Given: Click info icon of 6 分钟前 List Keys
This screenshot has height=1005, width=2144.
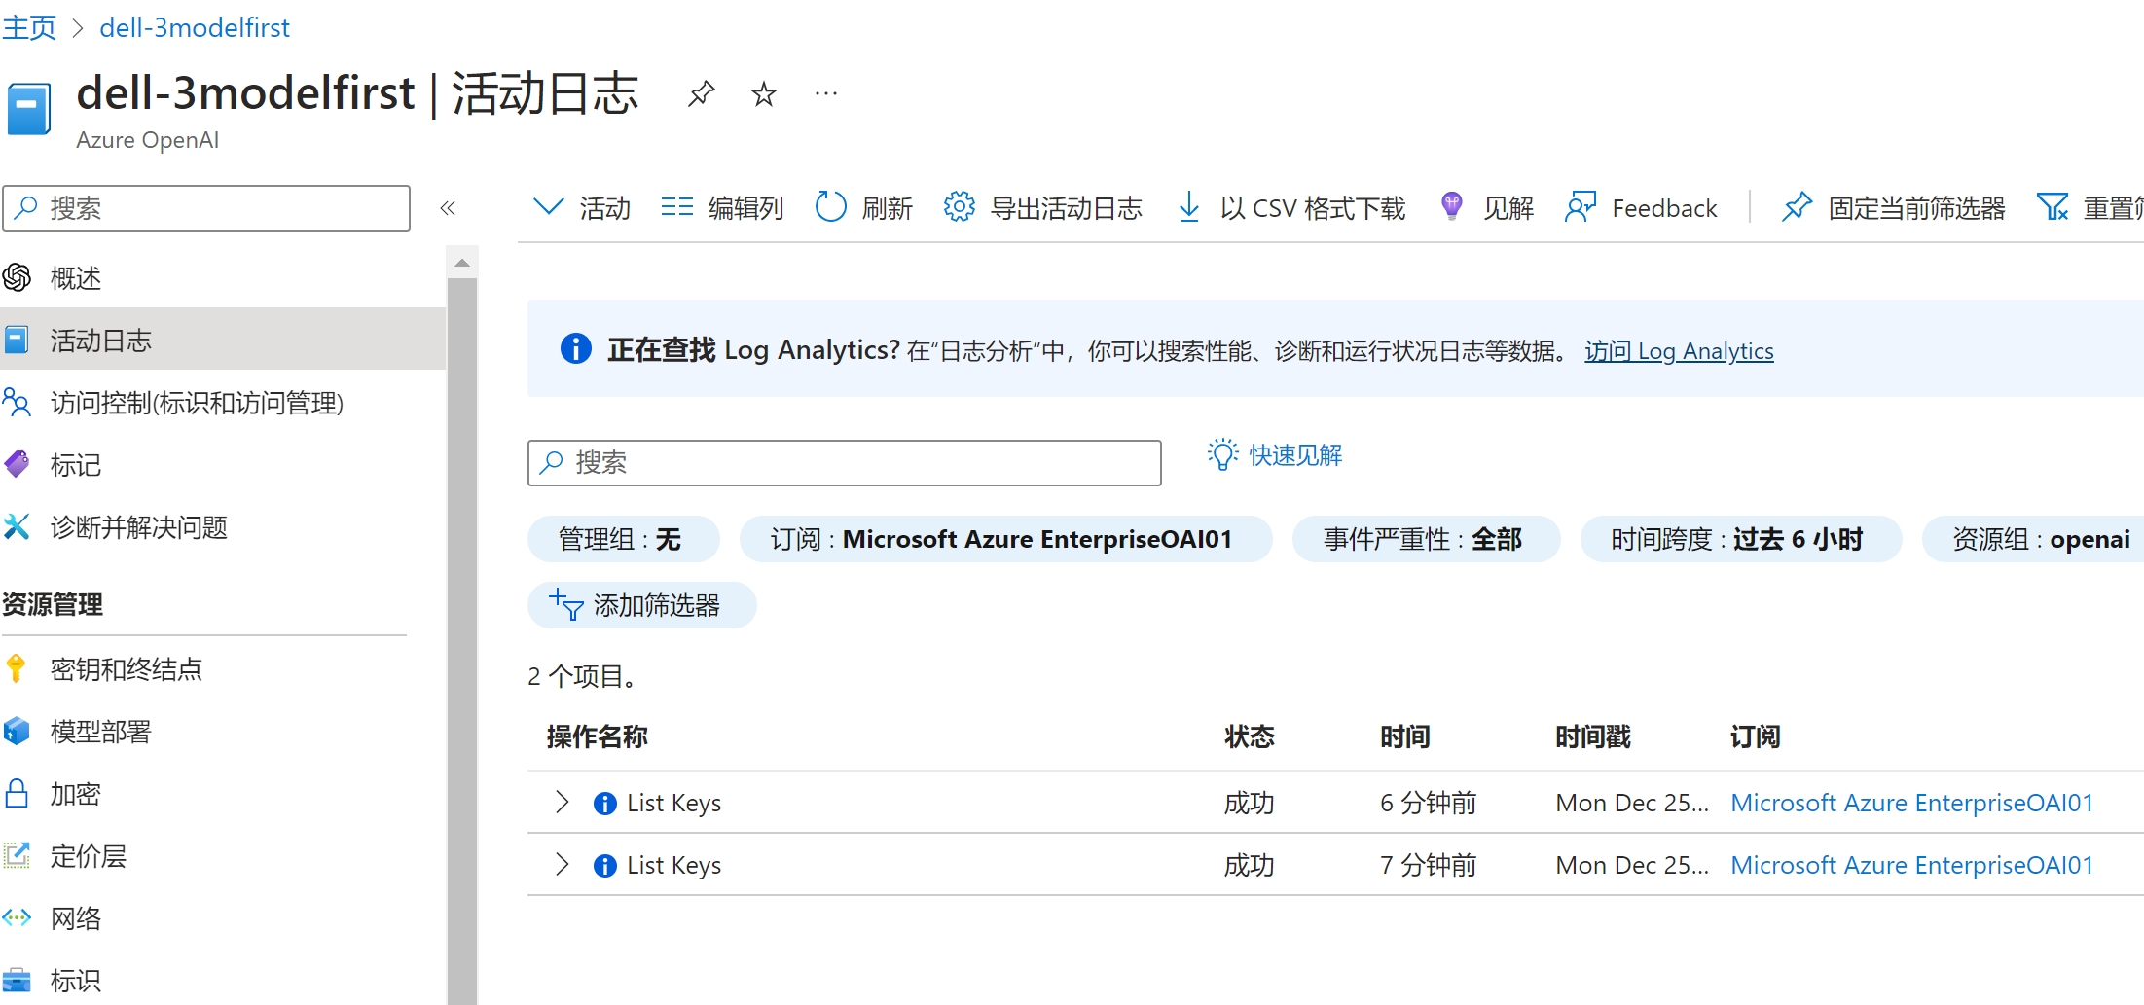Looking at the screenshot, I should (604, 803).
